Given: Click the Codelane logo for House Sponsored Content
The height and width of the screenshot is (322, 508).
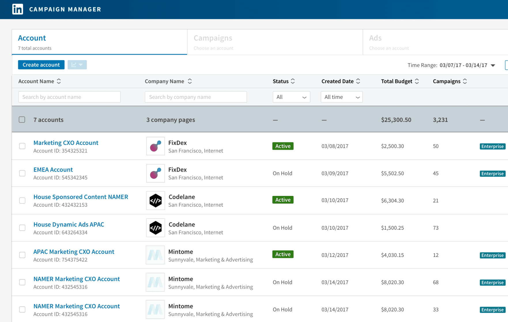Looking at the screenshot, I should point(155,201).
